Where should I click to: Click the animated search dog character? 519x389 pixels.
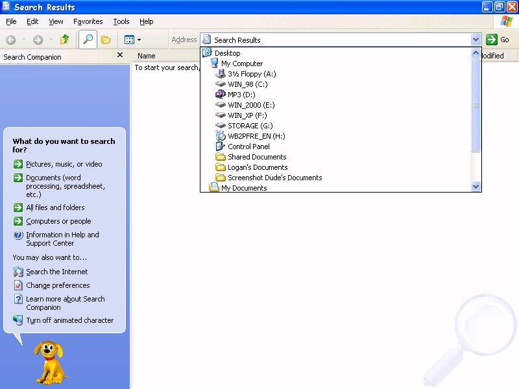click(x=50, y=363)
